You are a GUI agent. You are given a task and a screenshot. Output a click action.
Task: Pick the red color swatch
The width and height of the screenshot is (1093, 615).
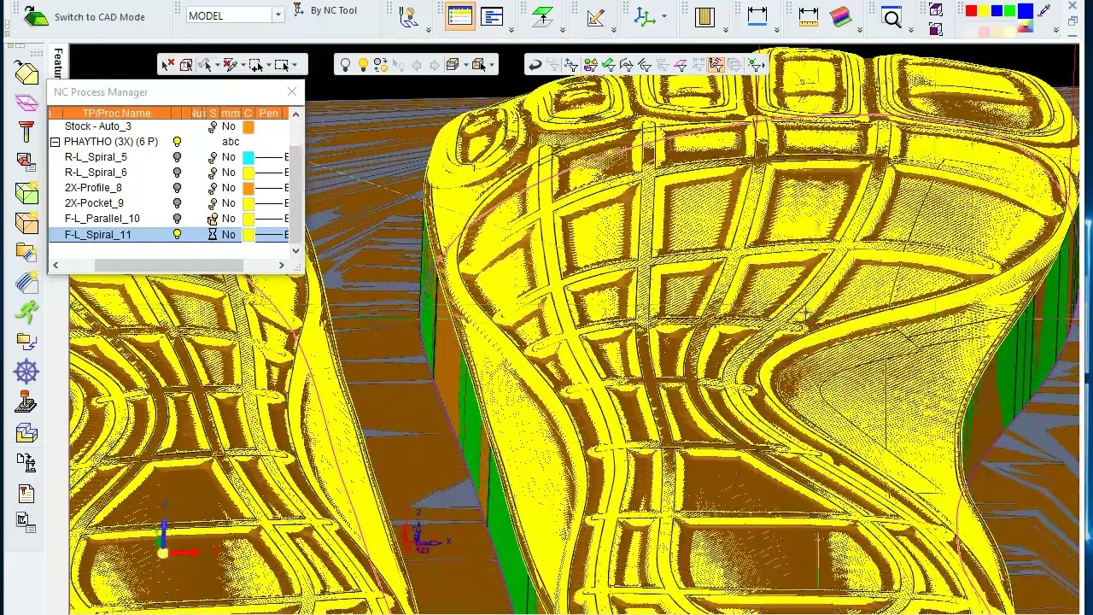click(971, 10)
